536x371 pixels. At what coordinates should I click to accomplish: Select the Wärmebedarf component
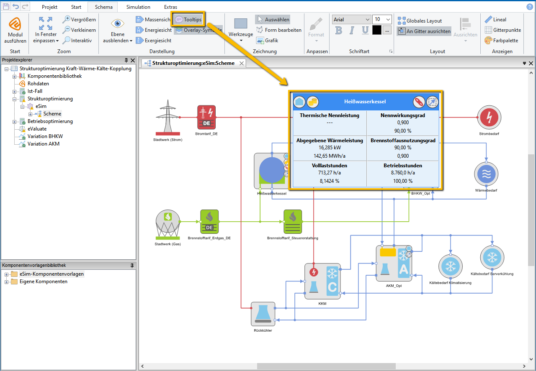[x=486, y=175]
